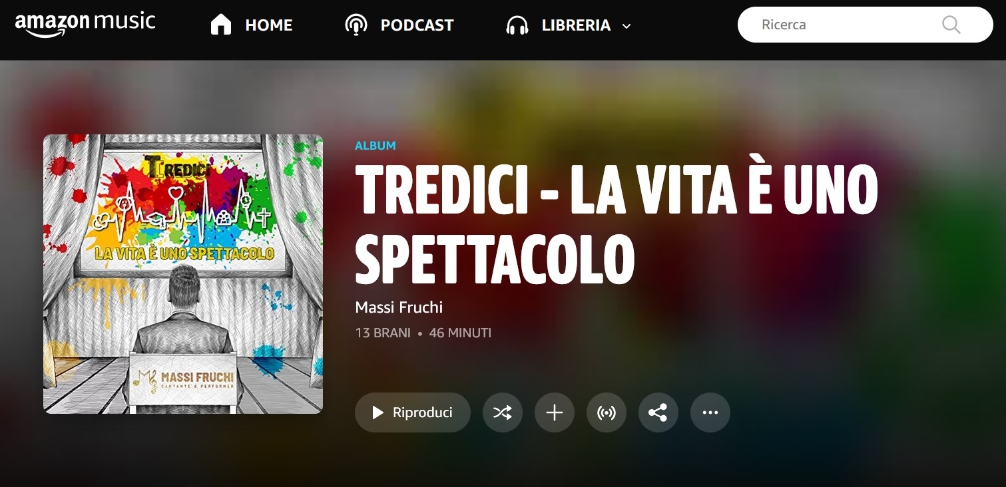This screenshot has height=487, width=1006.
Task: Open the HOME navigation label
Action: [269, 25]
